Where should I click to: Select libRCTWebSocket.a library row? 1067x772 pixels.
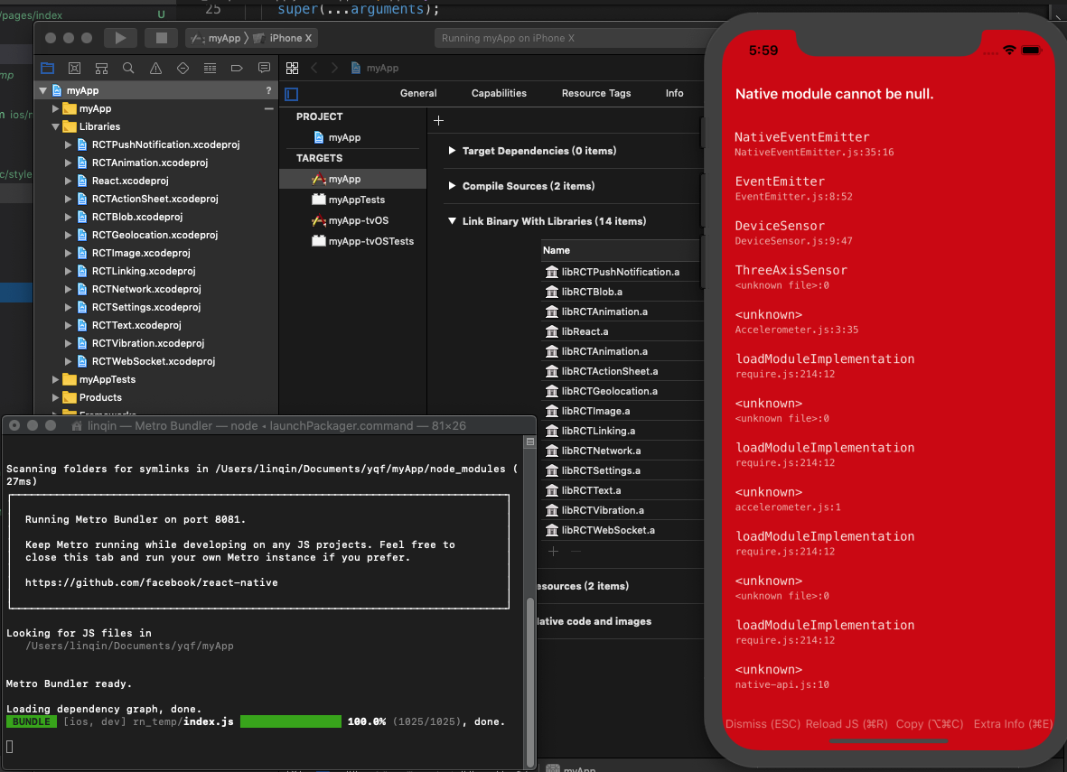(622, 530)
